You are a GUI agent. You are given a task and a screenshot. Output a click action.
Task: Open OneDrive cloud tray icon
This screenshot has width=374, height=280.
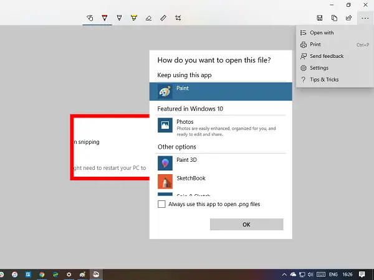point(293,274)
